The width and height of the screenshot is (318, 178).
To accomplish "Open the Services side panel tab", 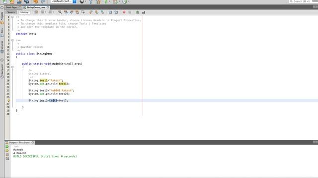I will tap(2, 47).
